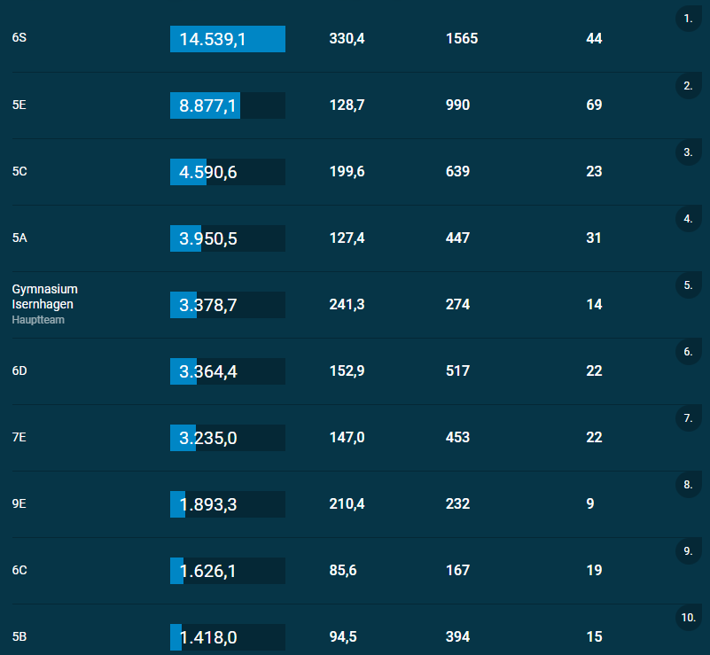Select the value 128,7 for 5E

coord(347,105)
